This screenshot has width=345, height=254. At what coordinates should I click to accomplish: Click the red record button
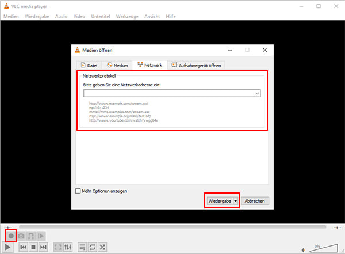coord(11,236)
